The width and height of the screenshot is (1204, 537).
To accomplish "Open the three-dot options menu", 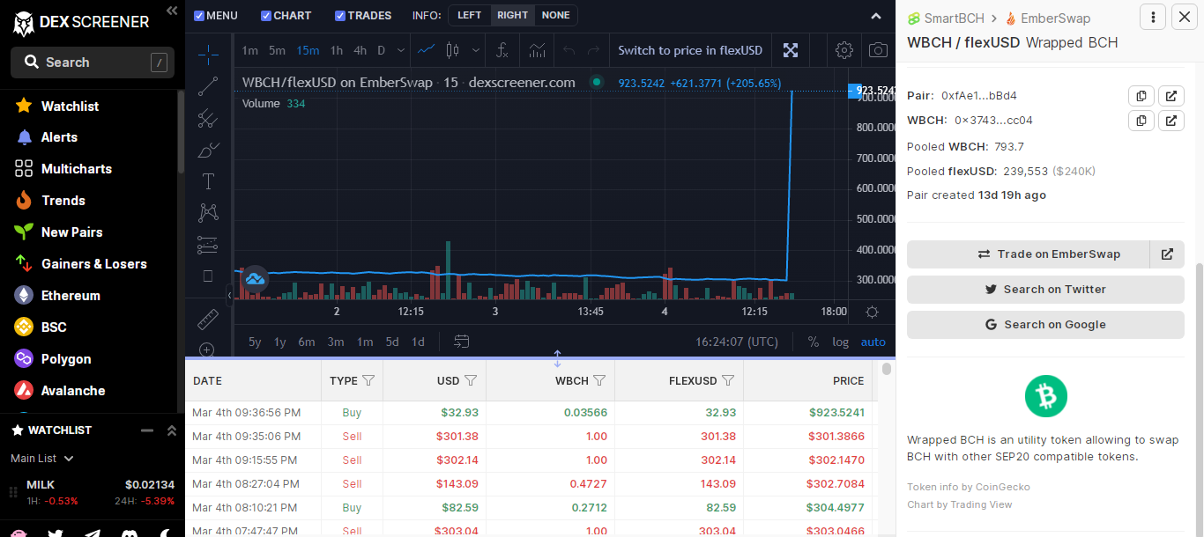I will point(1153,17).
